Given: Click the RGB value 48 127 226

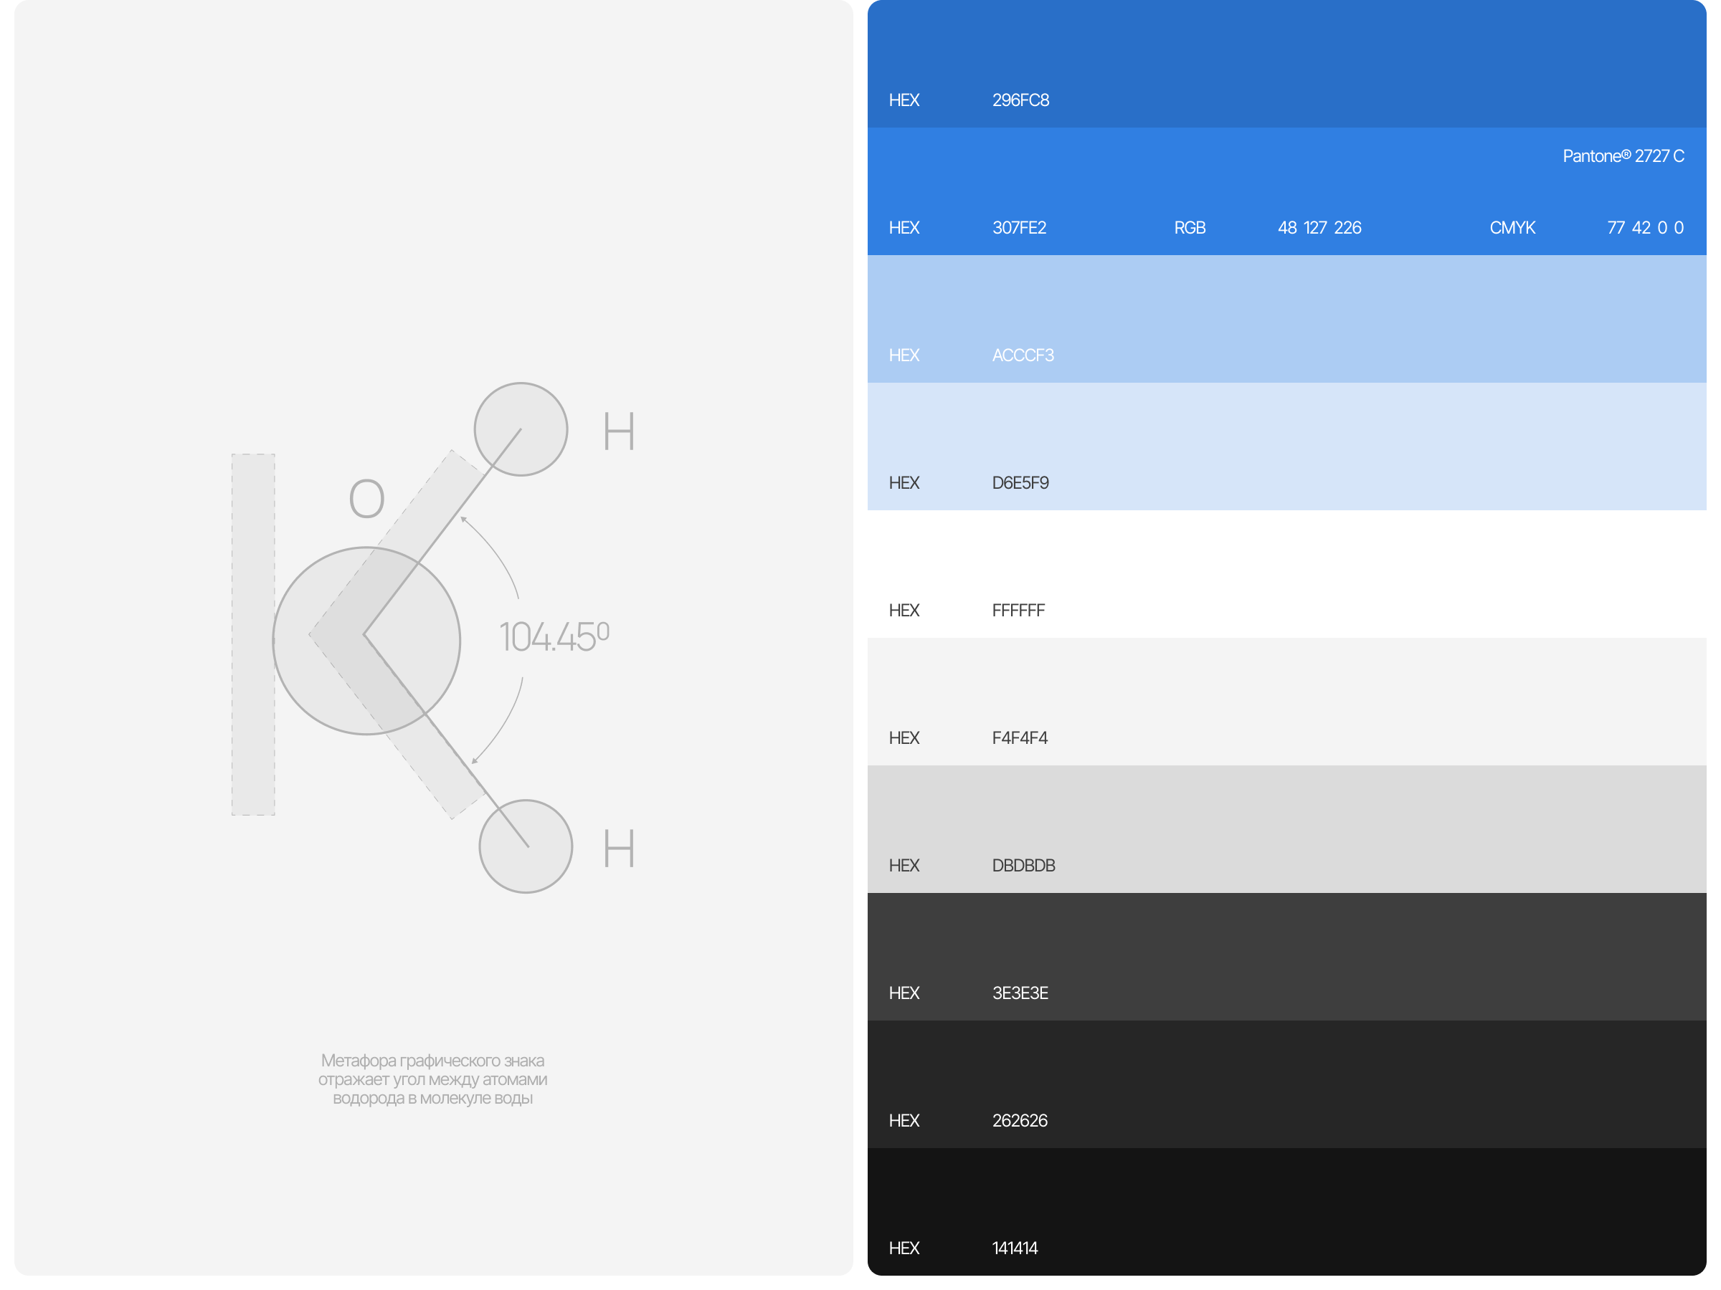Looking at the screenshot, I should [x=1319, y=228].
